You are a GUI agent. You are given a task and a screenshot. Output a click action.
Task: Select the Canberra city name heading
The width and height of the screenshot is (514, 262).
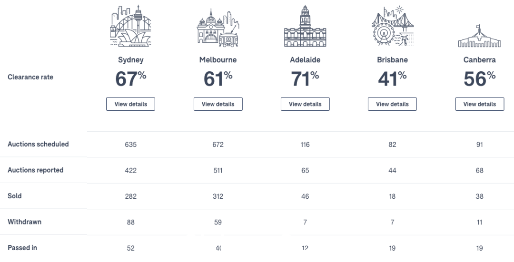click(480, 60)
